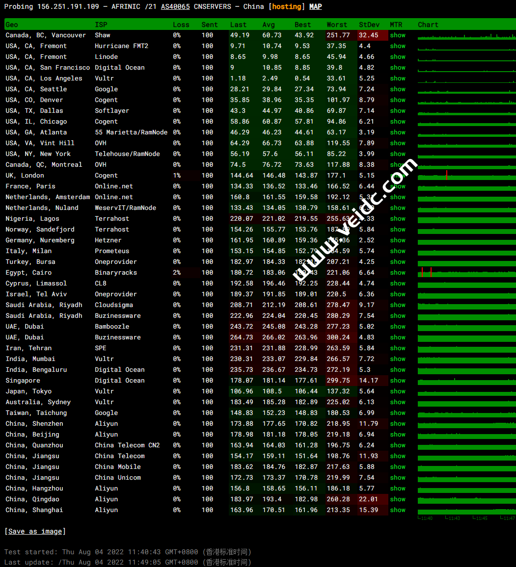Show MTR for Australia, Sydney Vultr
The image size is (516, 567).
click(398, 402)
